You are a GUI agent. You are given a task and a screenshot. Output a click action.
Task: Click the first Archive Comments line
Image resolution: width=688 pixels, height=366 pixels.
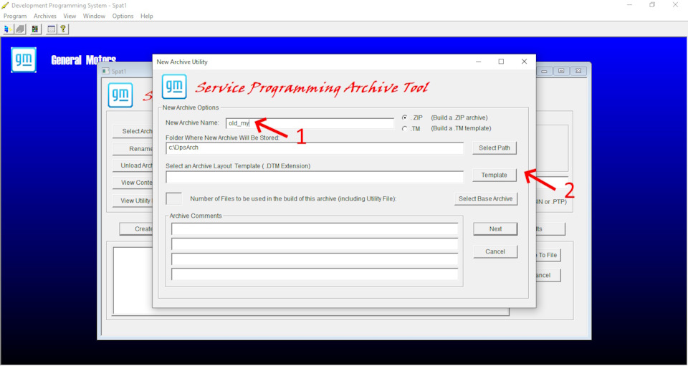click(315, 229)
